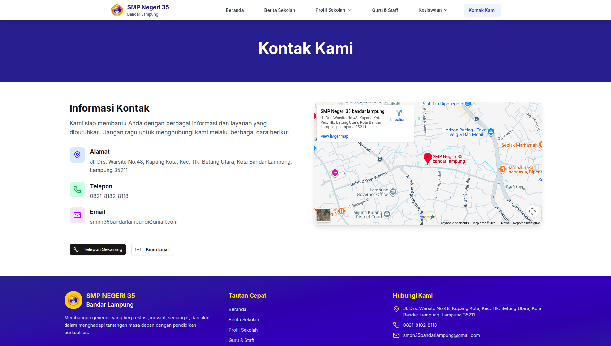Click the Horizon Racing shop map marker

click(491, 131)
